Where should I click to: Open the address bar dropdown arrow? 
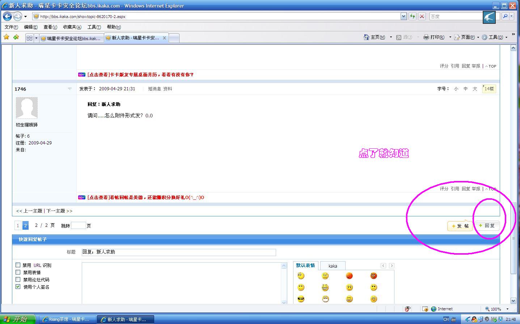(403, 16)
